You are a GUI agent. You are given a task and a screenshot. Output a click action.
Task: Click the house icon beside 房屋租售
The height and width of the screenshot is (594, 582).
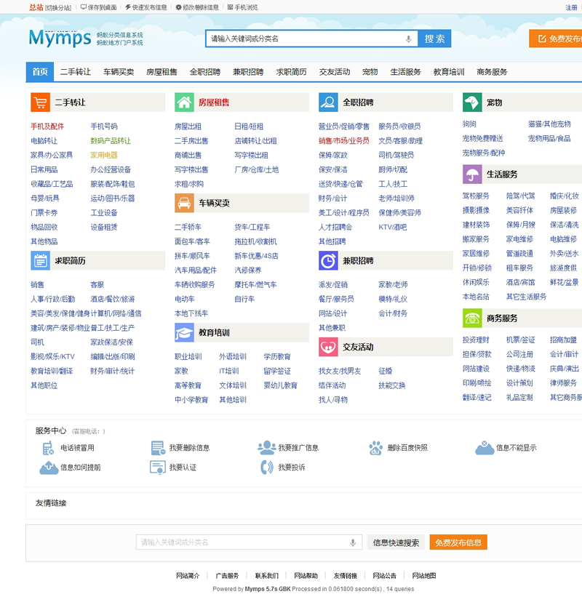[184, 103]
